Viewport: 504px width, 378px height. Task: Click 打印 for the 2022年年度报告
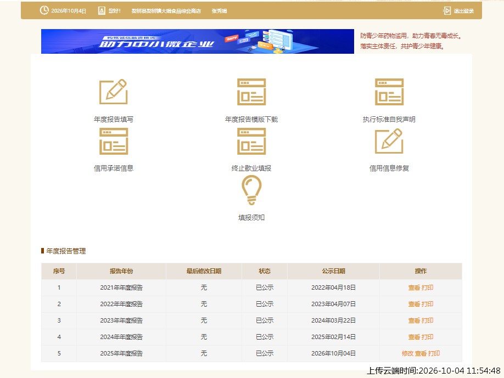coord(427,304)
